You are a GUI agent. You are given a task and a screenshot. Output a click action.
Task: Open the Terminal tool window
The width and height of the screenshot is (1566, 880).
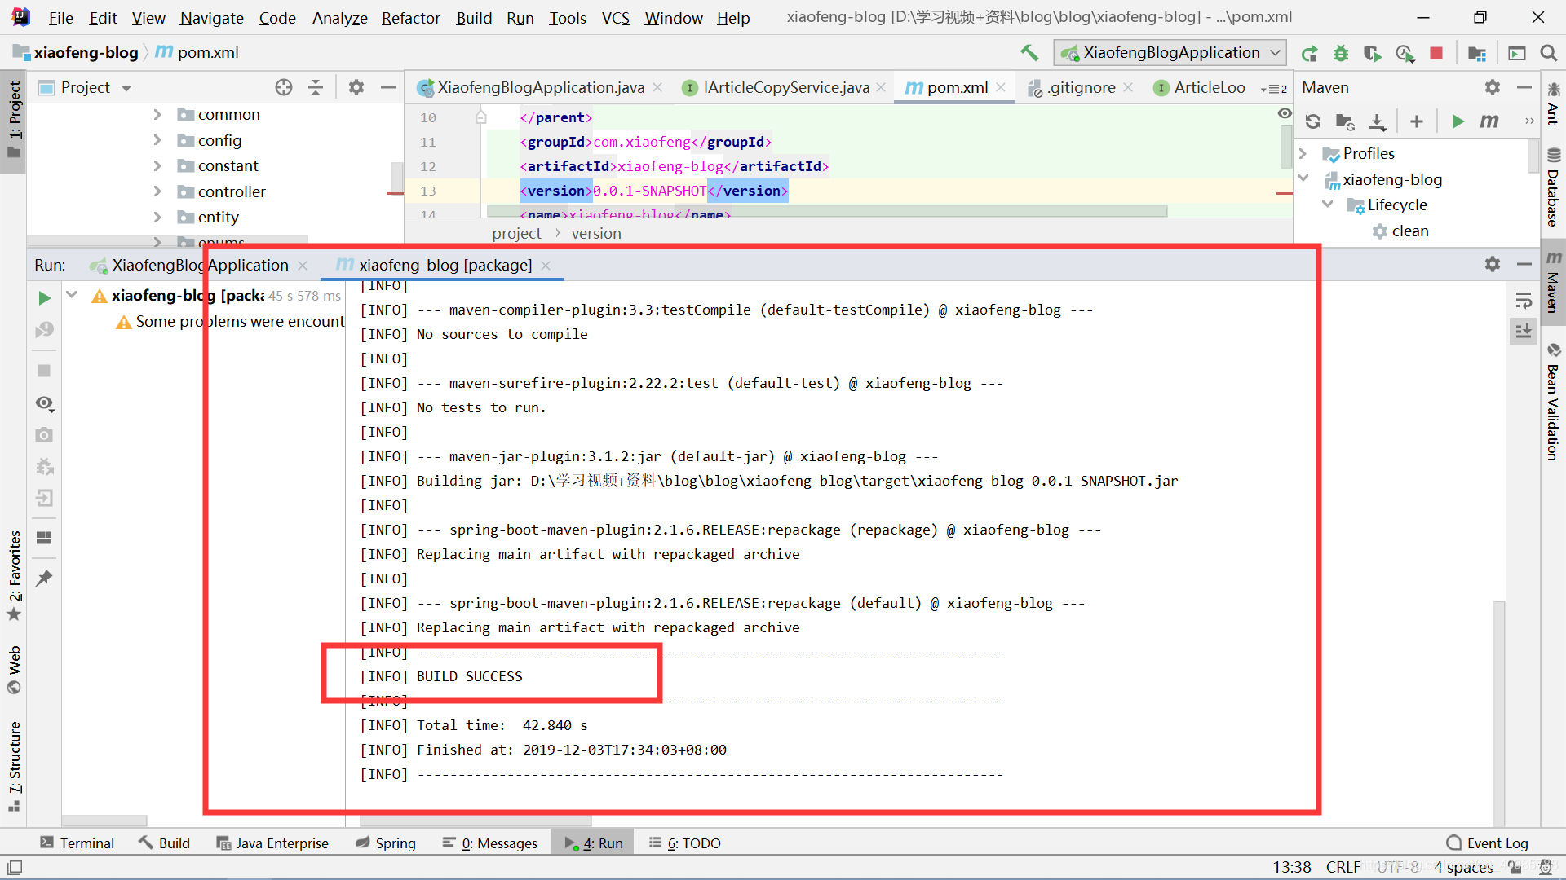pos(77,843)
